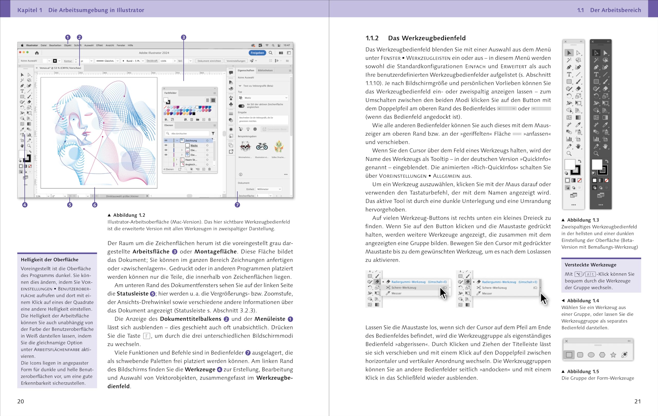
Task: Click the trash icon at the Ebenen panel bottom
Action: point(209,169)
